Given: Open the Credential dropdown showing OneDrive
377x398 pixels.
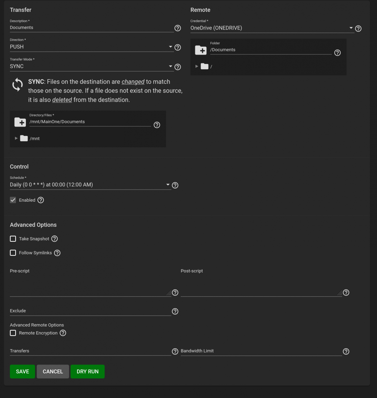Looking at the screenshot, I should (270, 28).
